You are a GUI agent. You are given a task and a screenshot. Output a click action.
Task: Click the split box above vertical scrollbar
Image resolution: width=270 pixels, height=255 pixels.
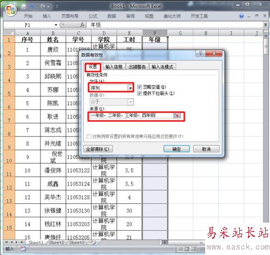click(266, 31)
